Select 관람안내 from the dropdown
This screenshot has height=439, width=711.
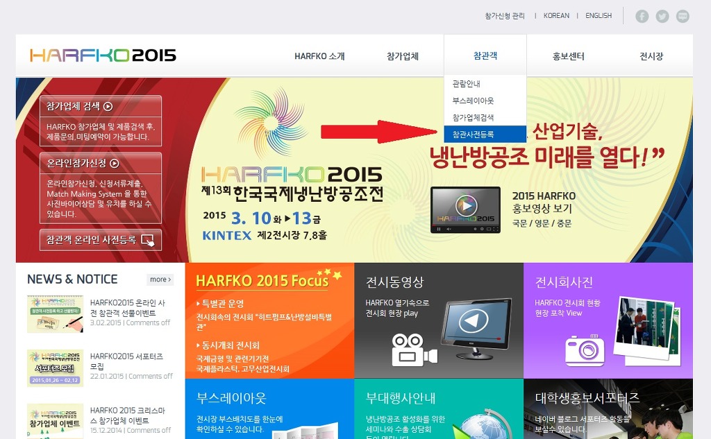485,84
